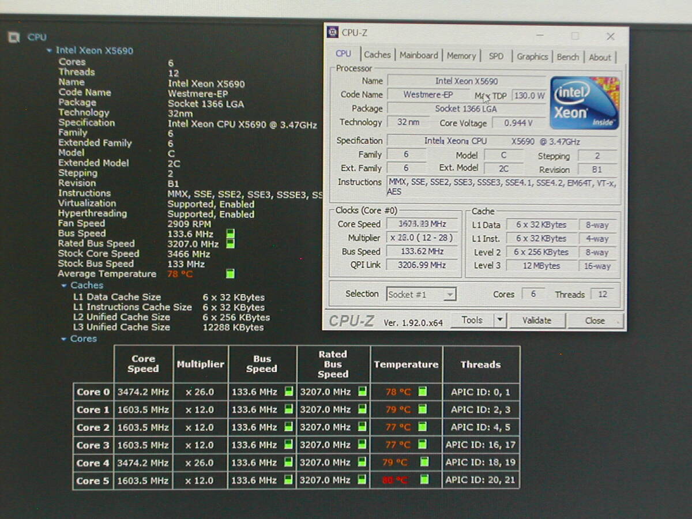The height and width of the screenshot is (519, 692).
Task: Click the Temperature column header
Action: point(406,364)
